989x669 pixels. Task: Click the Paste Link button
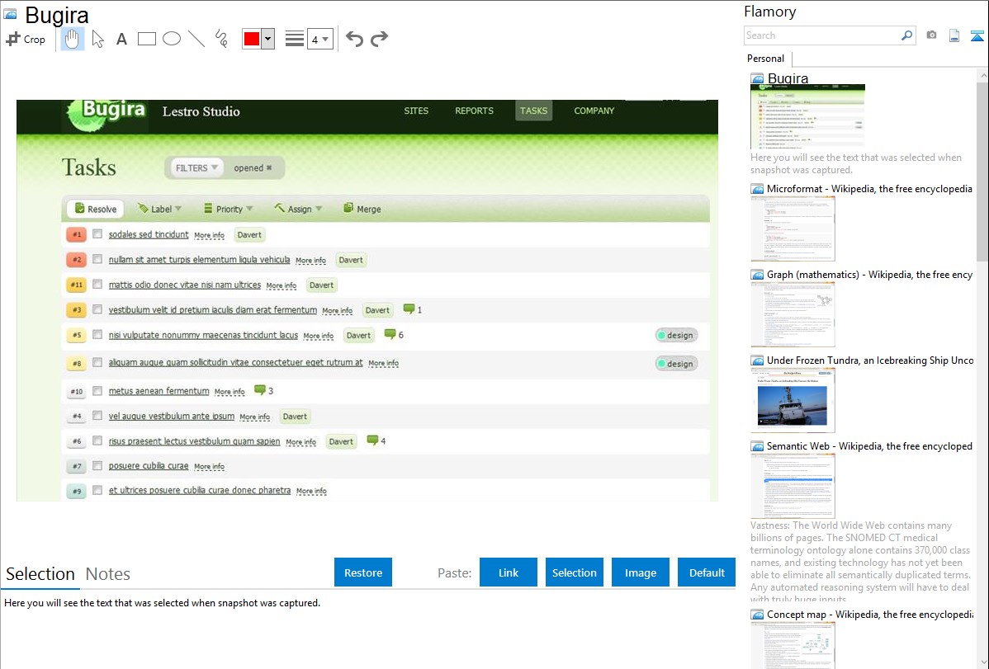(x=509, y=572)
